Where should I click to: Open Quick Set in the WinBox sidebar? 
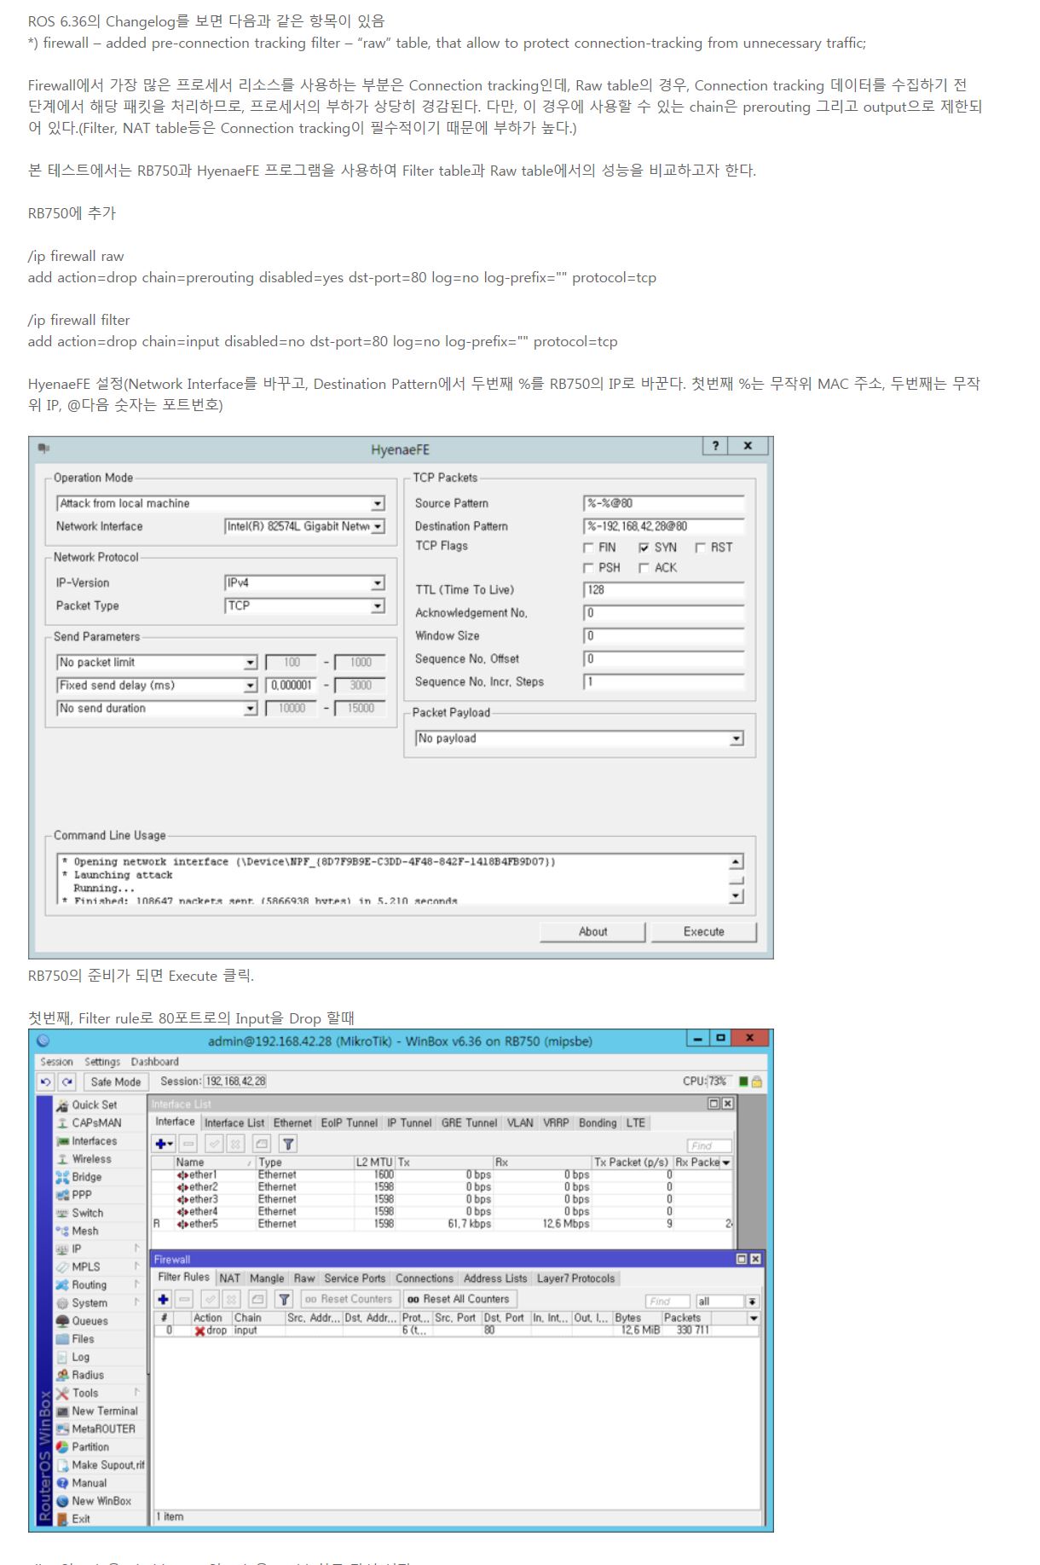[x=94, y=1104]
